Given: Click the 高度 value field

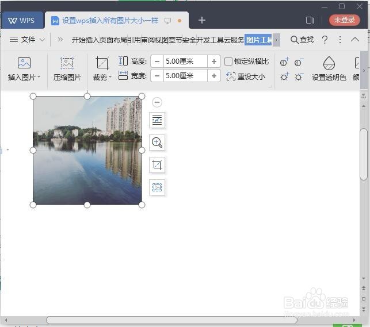Looking at the screenshot, I should pyautogui.click(x=185, y=61).
